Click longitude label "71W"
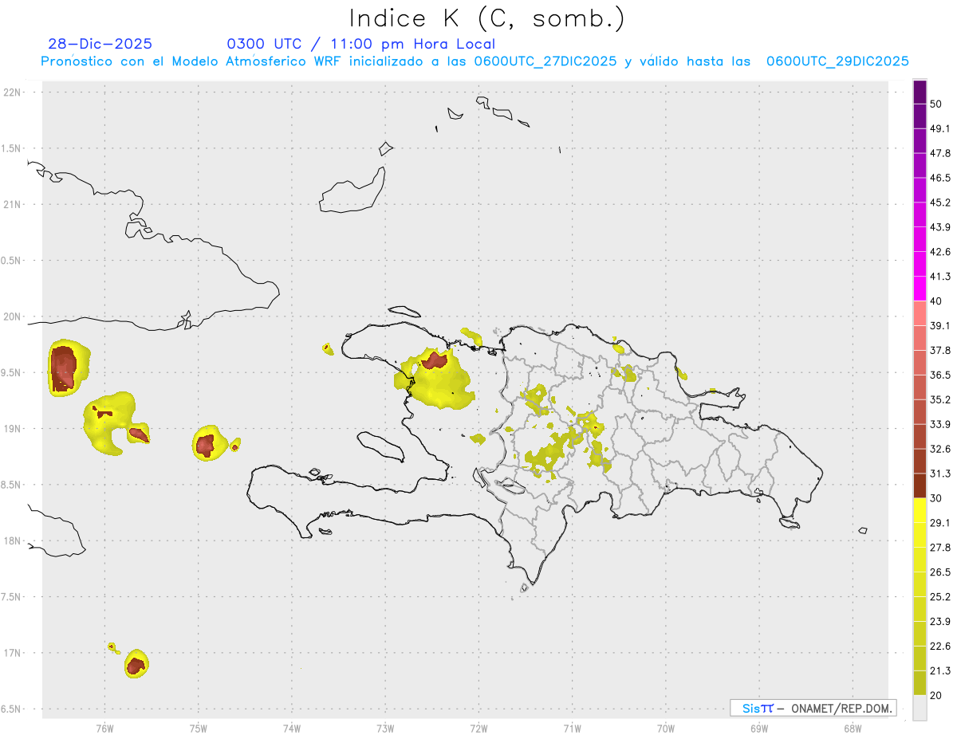Viewport: 957px width, 739px height. pyautogui.click(x=572, y=729)
